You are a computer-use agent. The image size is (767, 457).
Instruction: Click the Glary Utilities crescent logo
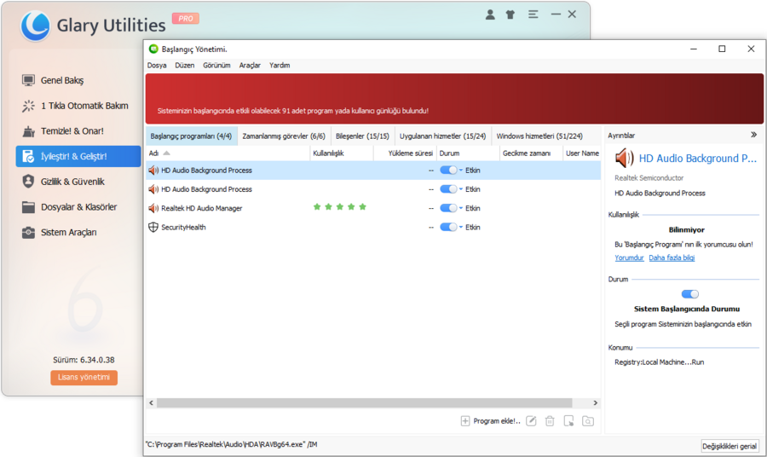coord(35,26)
